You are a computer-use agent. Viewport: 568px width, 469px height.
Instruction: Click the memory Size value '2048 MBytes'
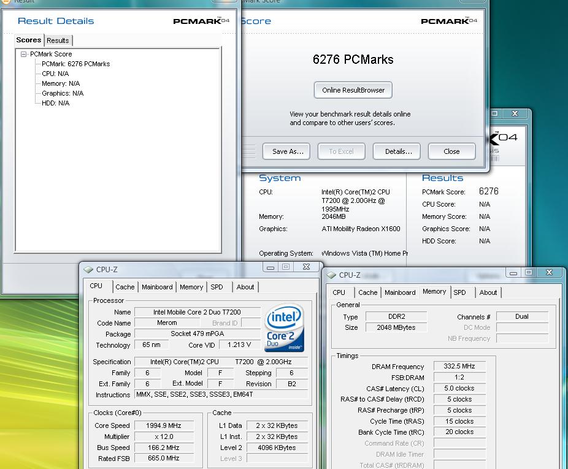point(397,327)
